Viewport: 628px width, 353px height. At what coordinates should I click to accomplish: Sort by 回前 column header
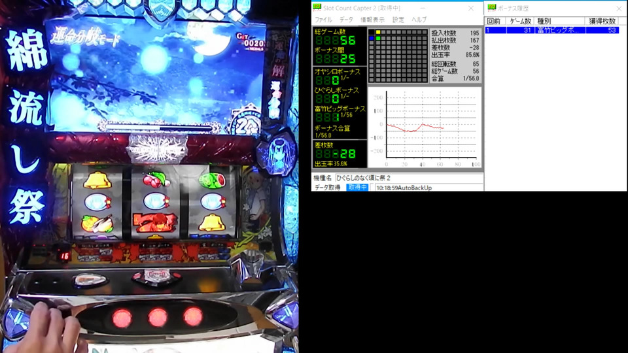(495, 21)
